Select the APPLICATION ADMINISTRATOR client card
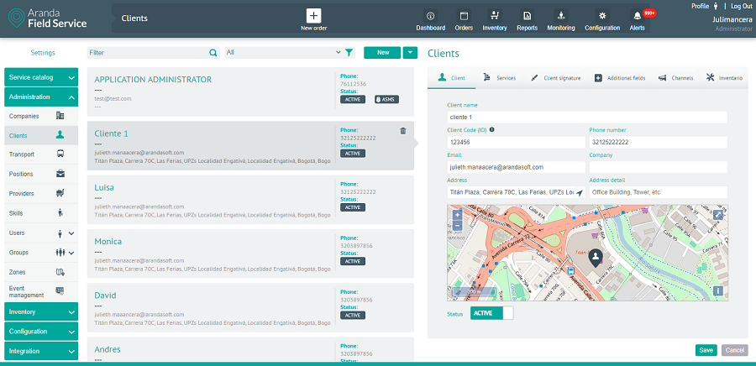The image size is (756, 366). 250,91
